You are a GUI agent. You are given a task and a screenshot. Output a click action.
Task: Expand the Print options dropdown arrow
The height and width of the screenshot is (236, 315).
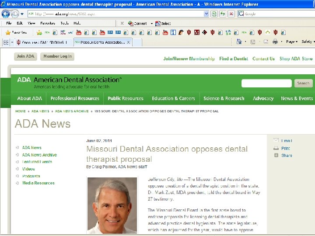pos(281,42)
